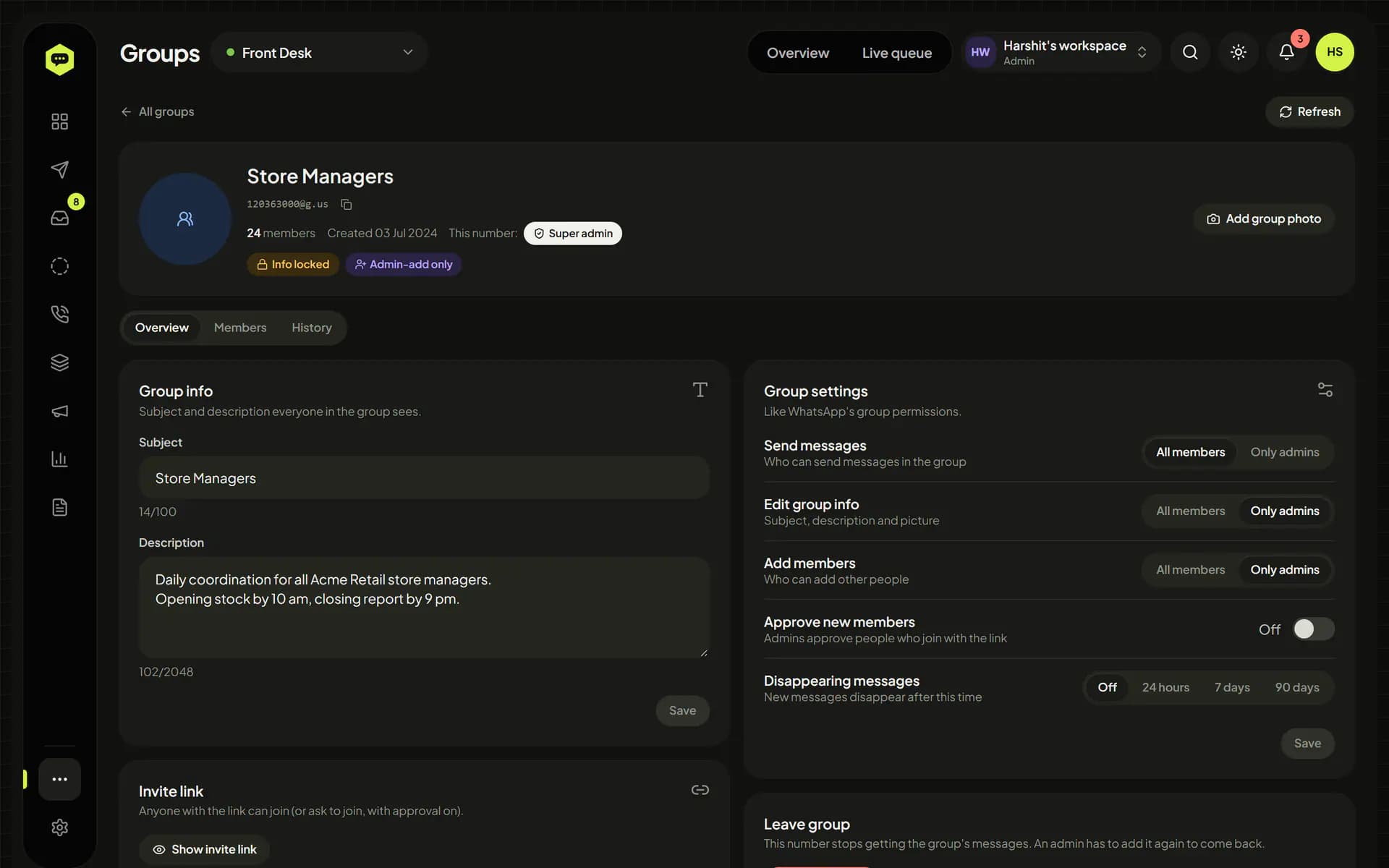Click the Subject input field
Image resolution: width=1389 pixels, height=868 pixels.
coord(424,477)
